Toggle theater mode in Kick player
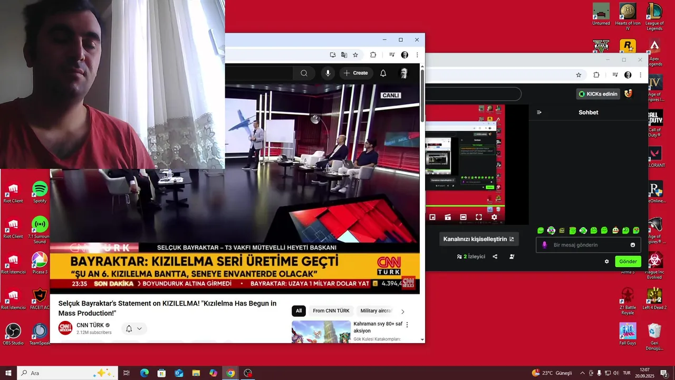Viewport: 675px width, 380px height. click(x=463, y=217)
